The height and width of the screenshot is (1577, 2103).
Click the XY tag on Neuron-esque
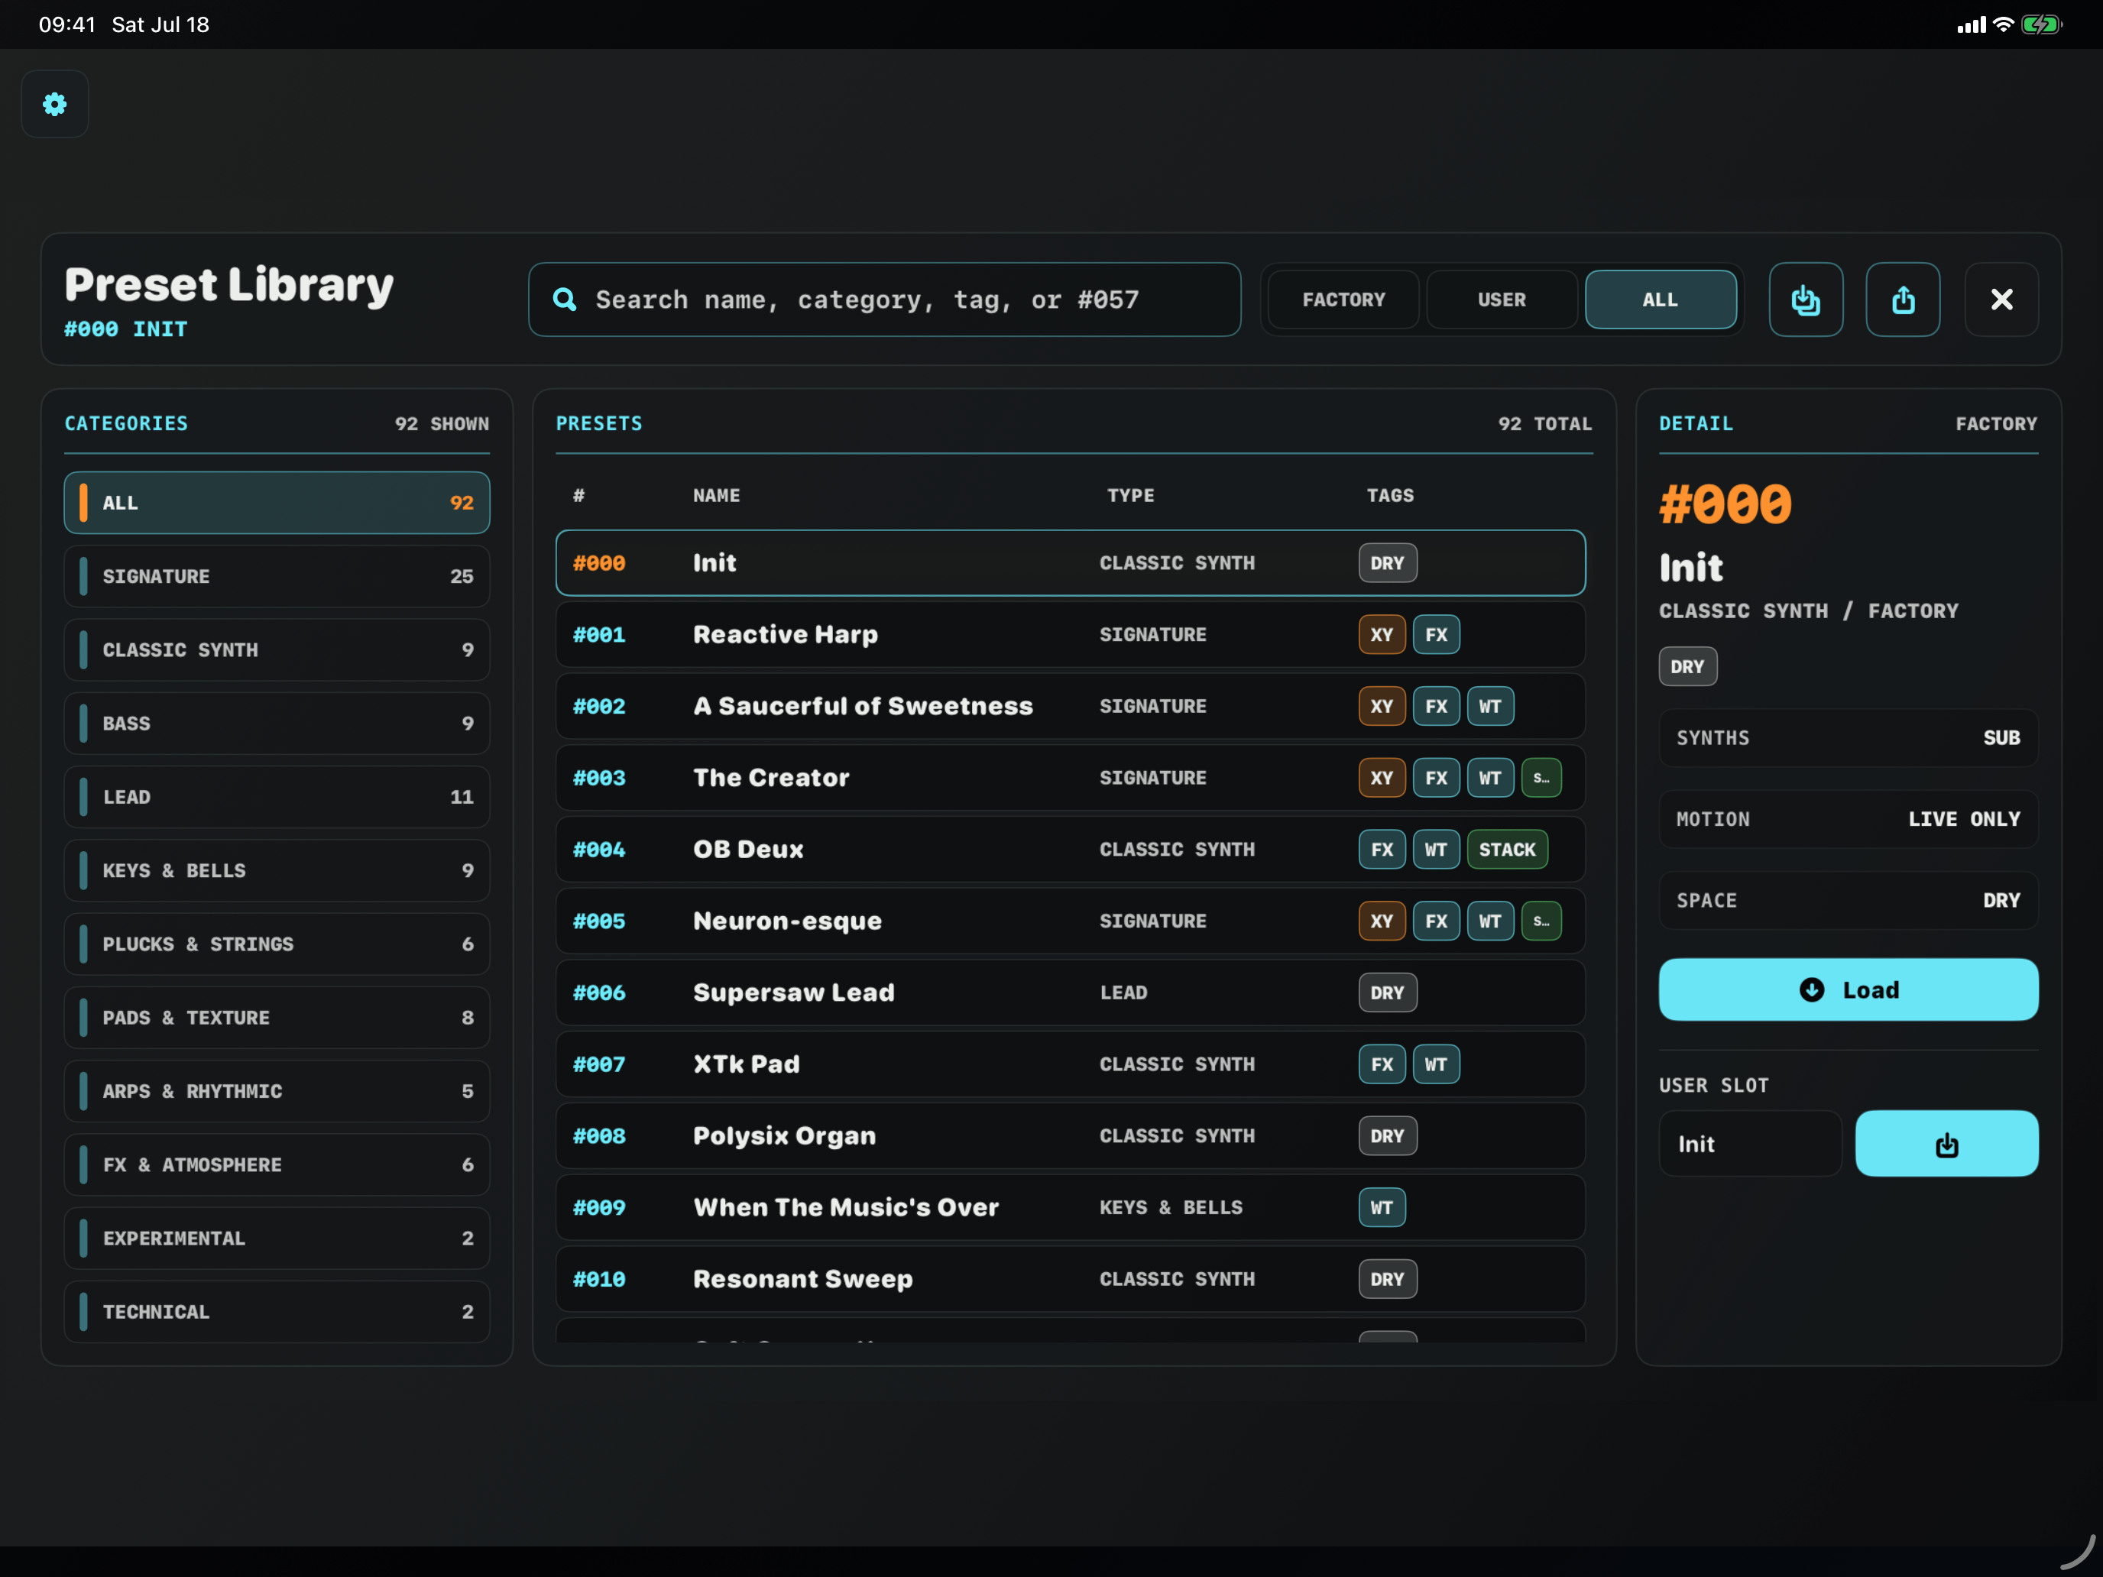tap(1382, 921)
